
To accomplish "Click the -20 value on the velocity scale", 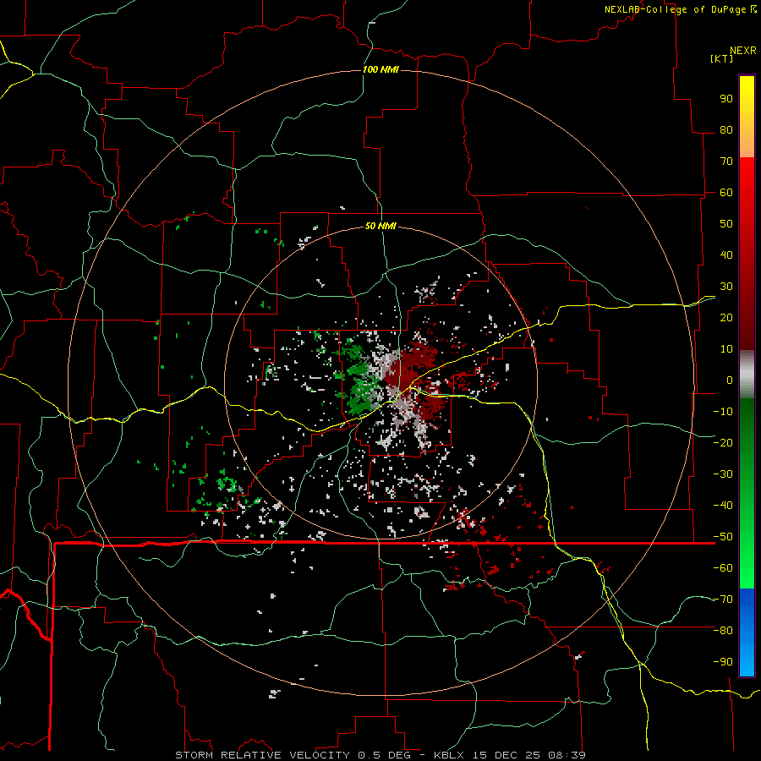I will (723, 443).
